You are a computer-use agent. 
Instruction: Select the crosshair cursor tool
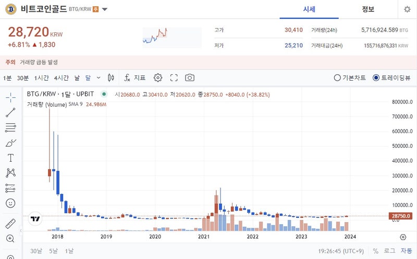(x=10, y=98)
